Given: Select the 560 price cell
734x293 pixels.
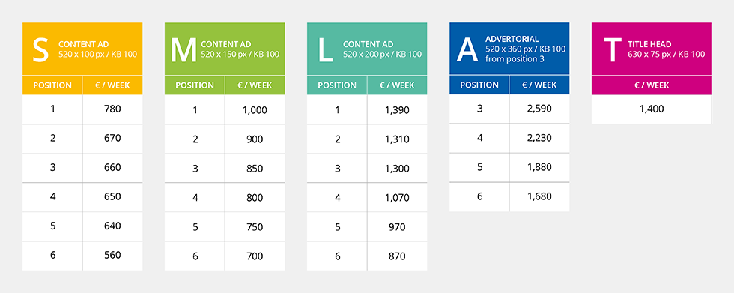Looking at the screenshot, I should 113,255.
